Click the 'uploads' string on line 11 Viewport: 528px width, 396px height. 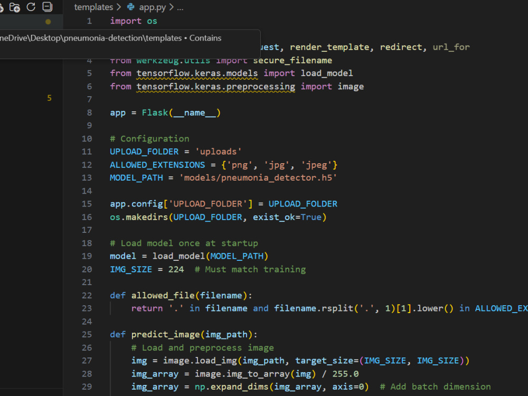click(x=218, y=152)
